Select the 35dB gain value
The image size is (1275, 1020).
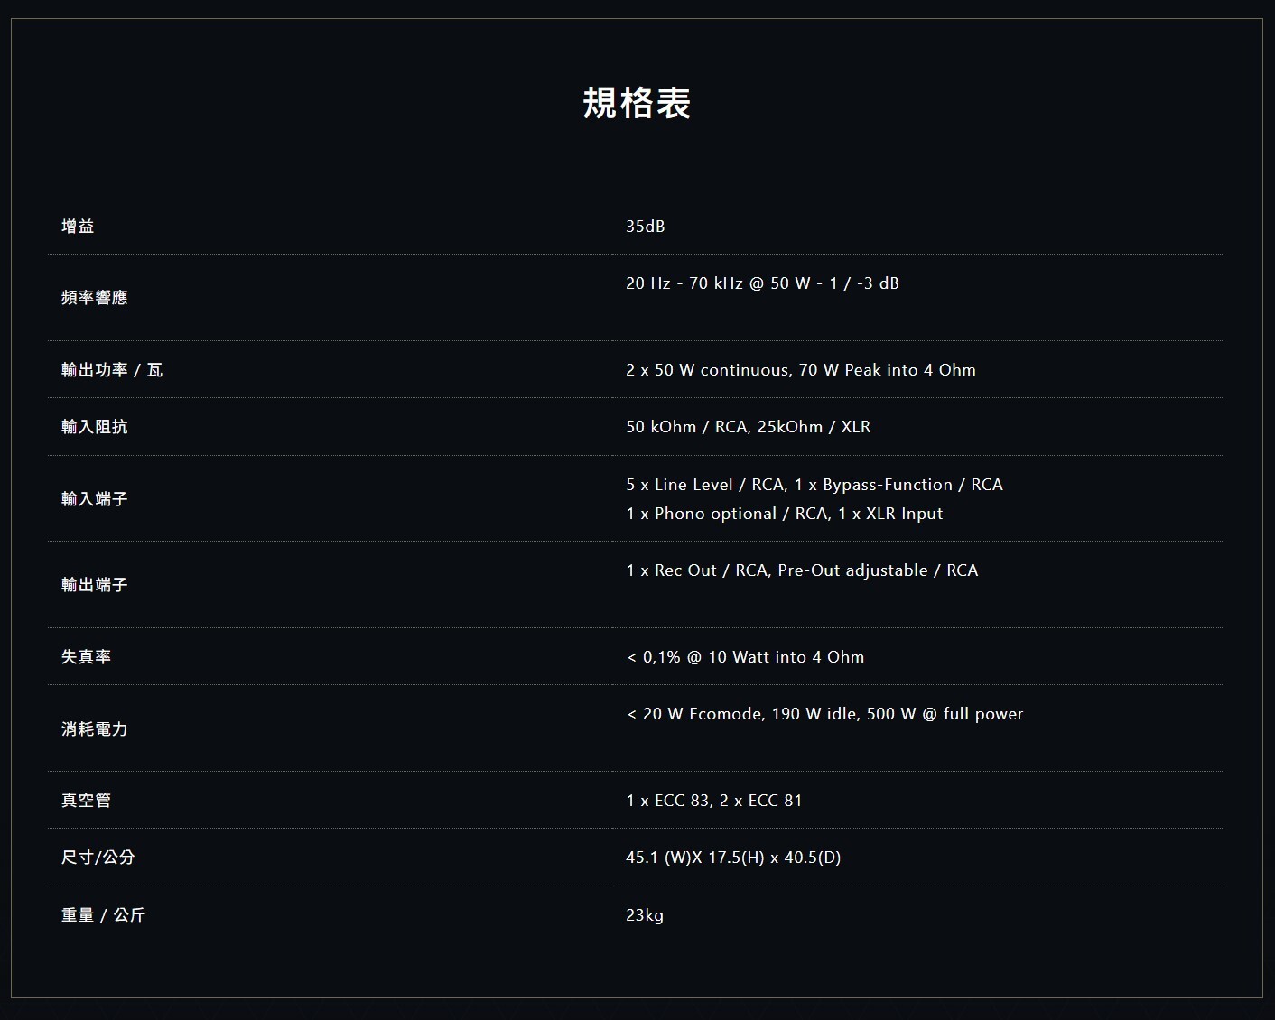pyautogui.click(x=645, y=227)
